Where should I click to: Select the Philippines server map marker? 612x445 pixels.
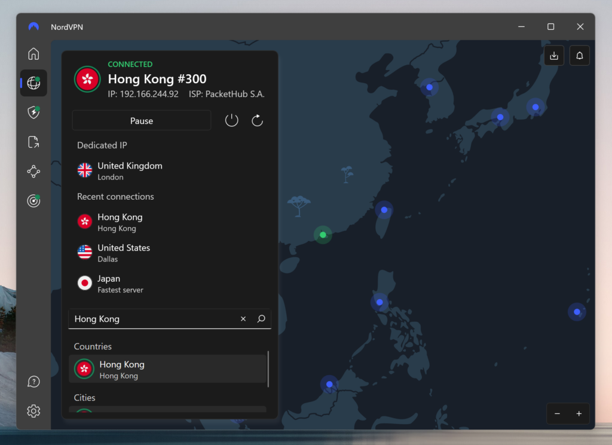tap(380, 302)
